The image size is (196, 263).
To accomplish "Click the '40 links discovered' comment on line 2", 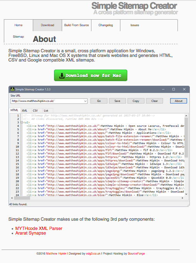I will click(63, 119).
